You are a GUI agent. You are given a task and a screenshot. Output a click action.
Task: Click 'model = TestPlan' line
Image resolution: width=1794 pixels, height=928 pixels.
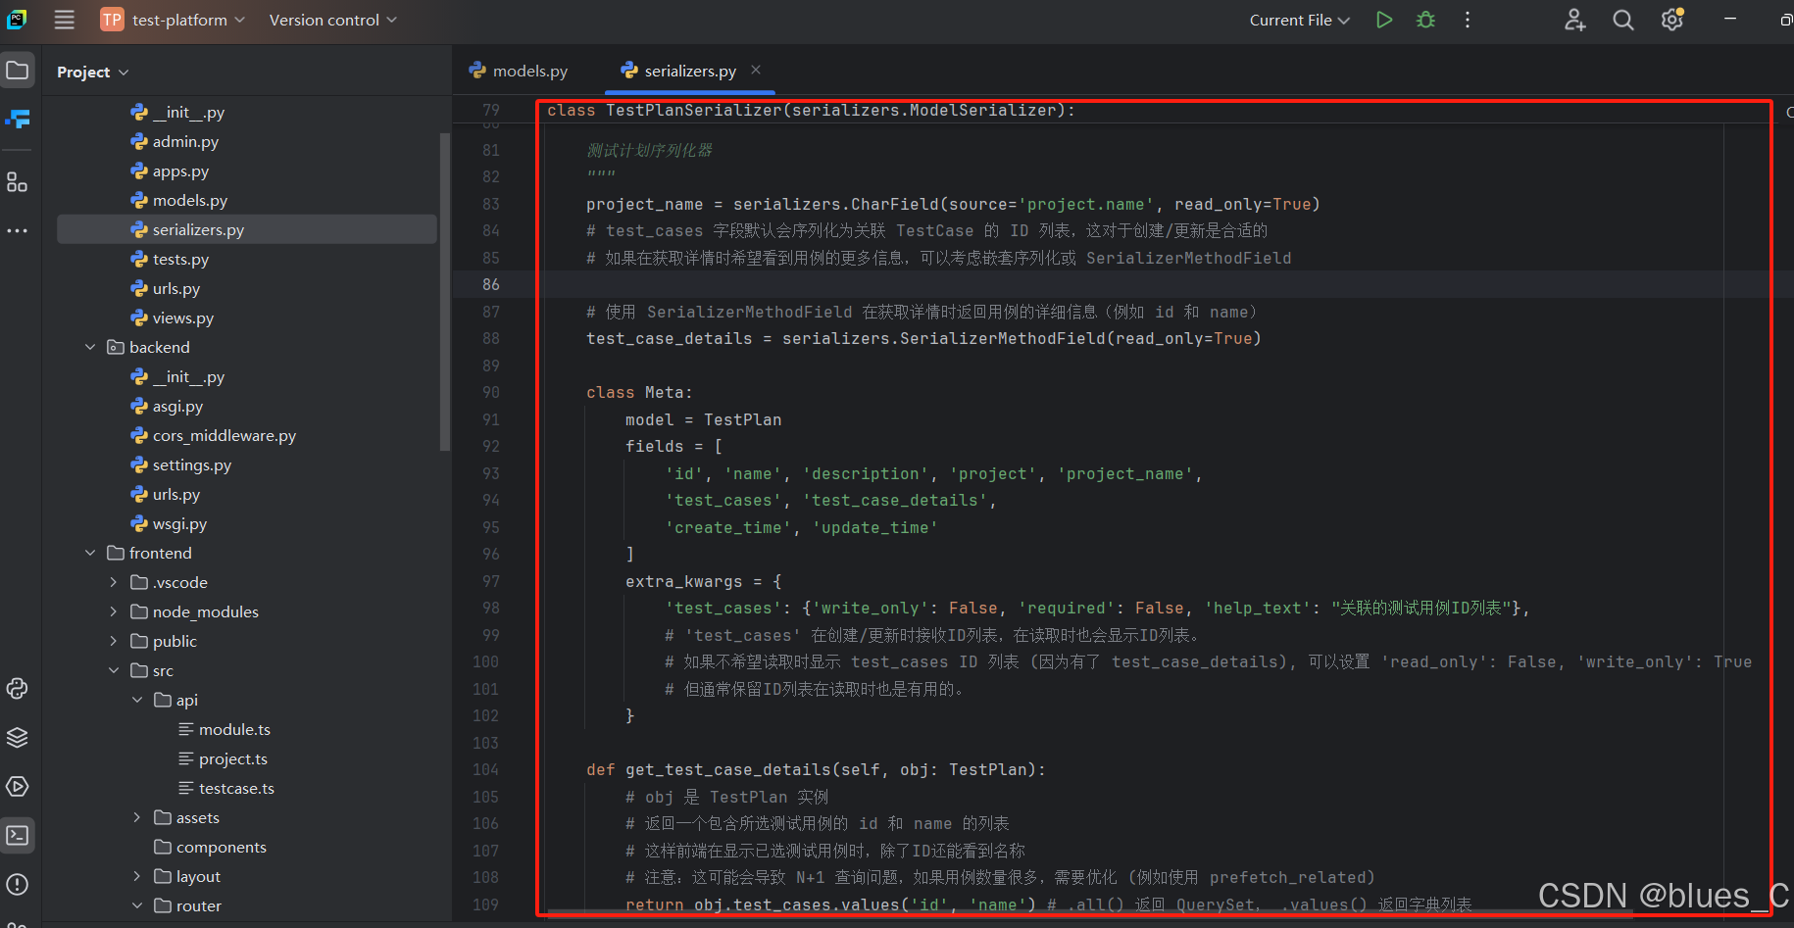click(x=704, y=419)
